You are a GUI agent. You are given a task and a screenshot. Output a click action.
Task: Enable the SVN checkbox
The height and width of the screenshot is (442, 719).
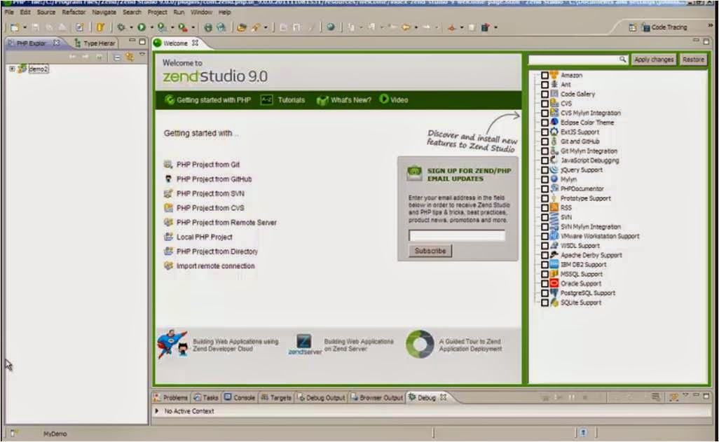tap(545, 217)
